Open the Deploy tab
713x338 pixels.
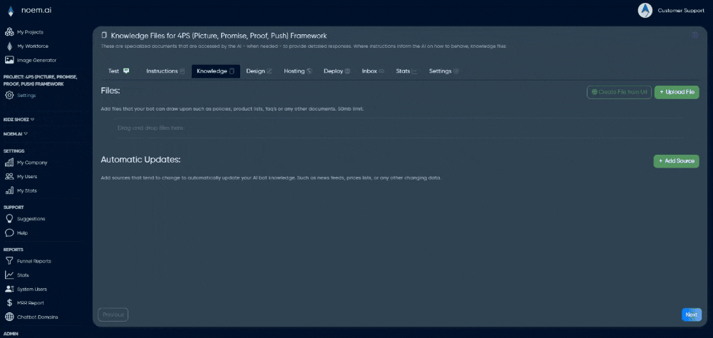pos(337,71)
